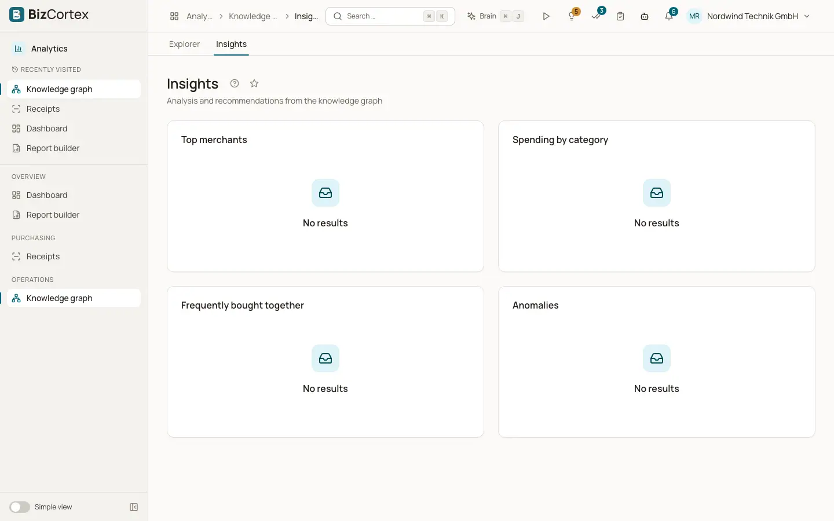Click the help icon next to Insights

point(235,83)
